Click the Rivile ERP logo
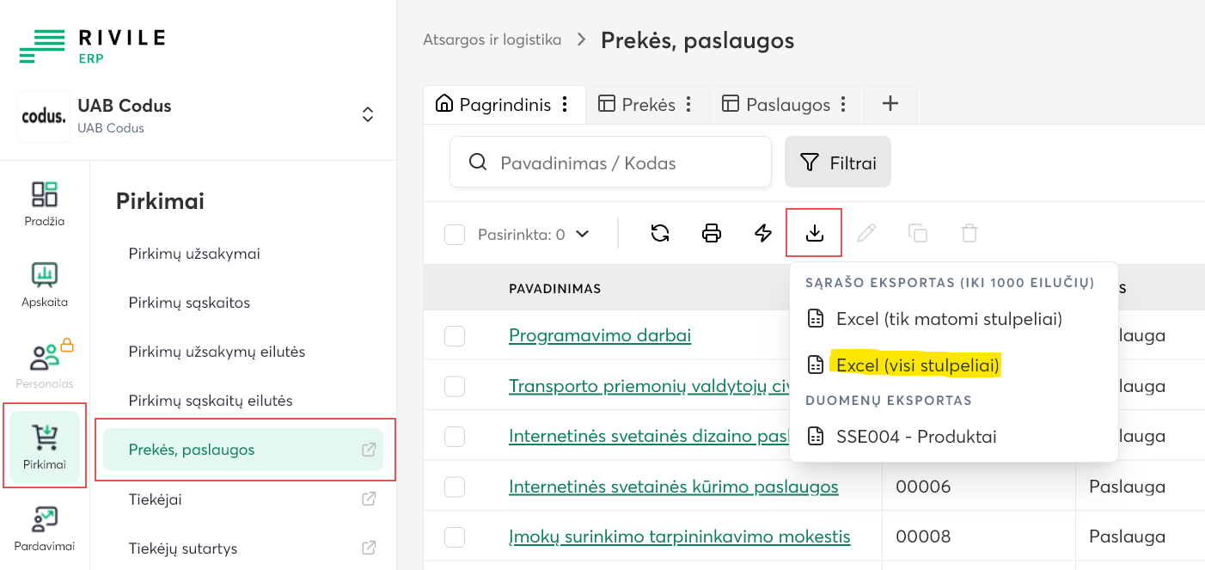Image resolution: width=1205 pixels, height=570 pixels. click(x=92, y=46)
